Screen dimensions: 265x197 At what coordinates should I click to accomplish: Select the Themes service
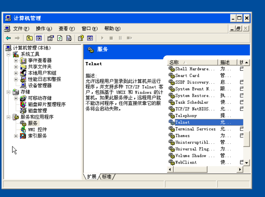pyautogui.click(x=206, y=136)
